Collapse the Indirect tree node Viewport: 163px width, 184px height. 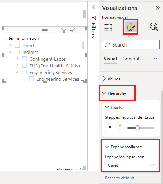[x=10, y=52]
